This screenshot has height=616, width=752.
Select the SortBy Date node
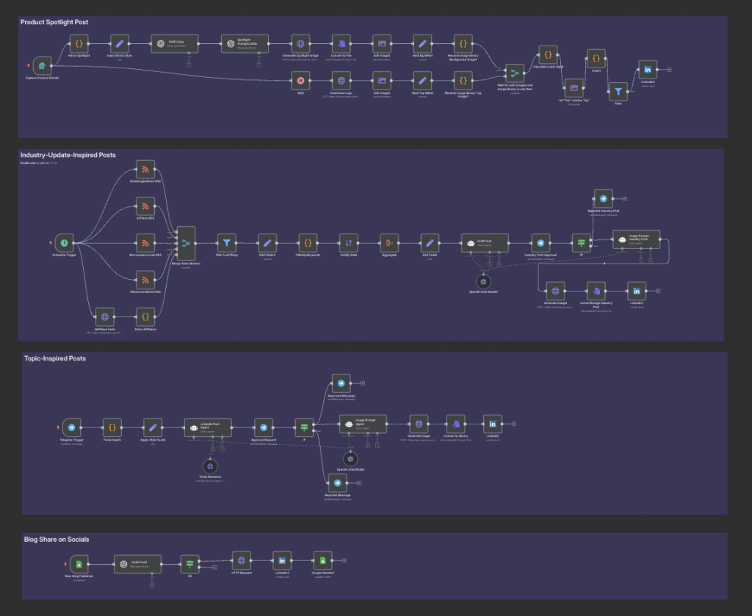[349, 243]
